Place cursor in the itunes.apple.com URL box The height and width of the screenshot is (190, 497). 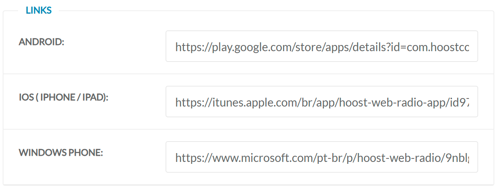[x=321, y=102]
